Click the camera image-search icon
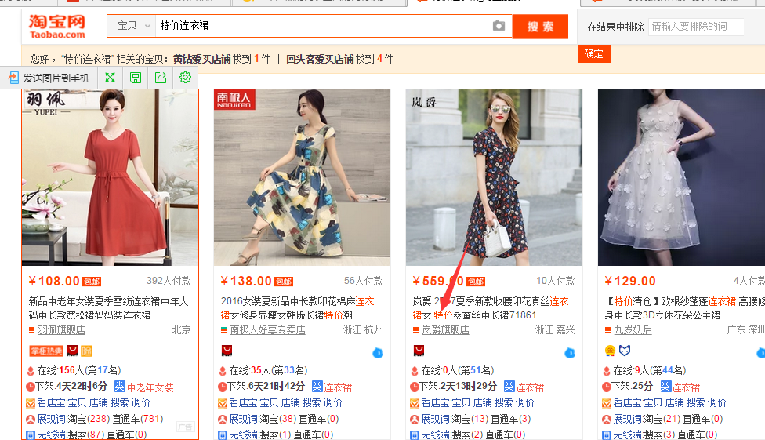Screen dimensions: 765x440 coord(499,26)
